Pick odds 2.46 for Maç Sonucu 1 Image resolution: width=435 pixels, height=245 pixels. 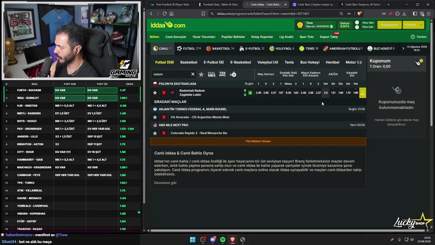pyautogui.click(x=258, y=93)
